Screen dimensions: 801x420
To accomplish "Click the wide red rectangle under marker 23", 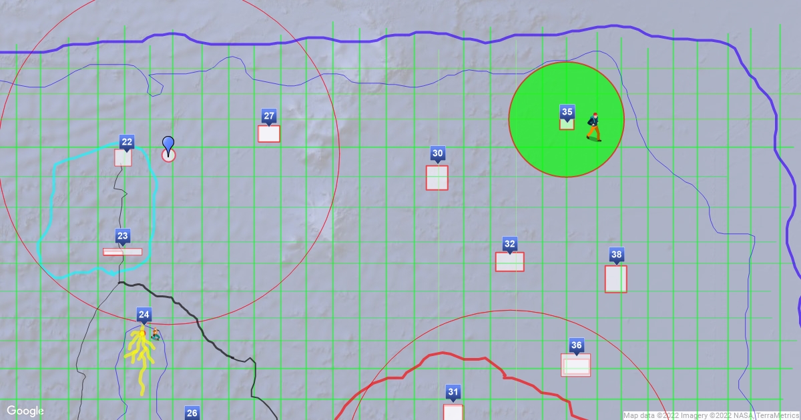I will point(122,252).
